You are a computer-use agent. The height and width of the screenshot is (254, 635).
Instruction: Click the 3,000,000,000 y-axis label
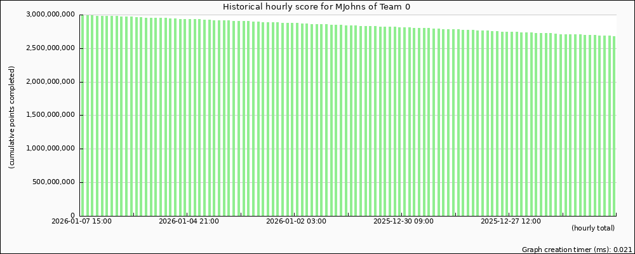pos(51,15)
